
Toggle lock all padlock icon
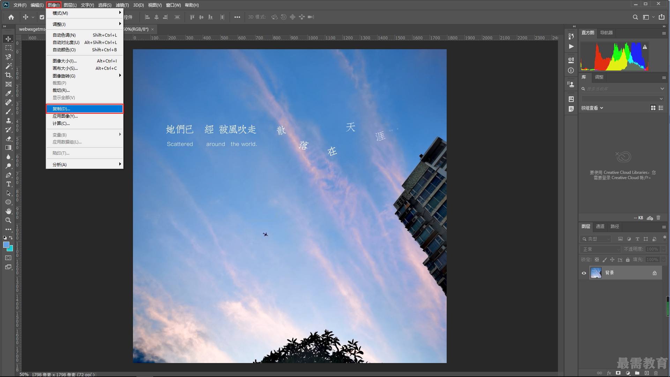coord(628,260)
